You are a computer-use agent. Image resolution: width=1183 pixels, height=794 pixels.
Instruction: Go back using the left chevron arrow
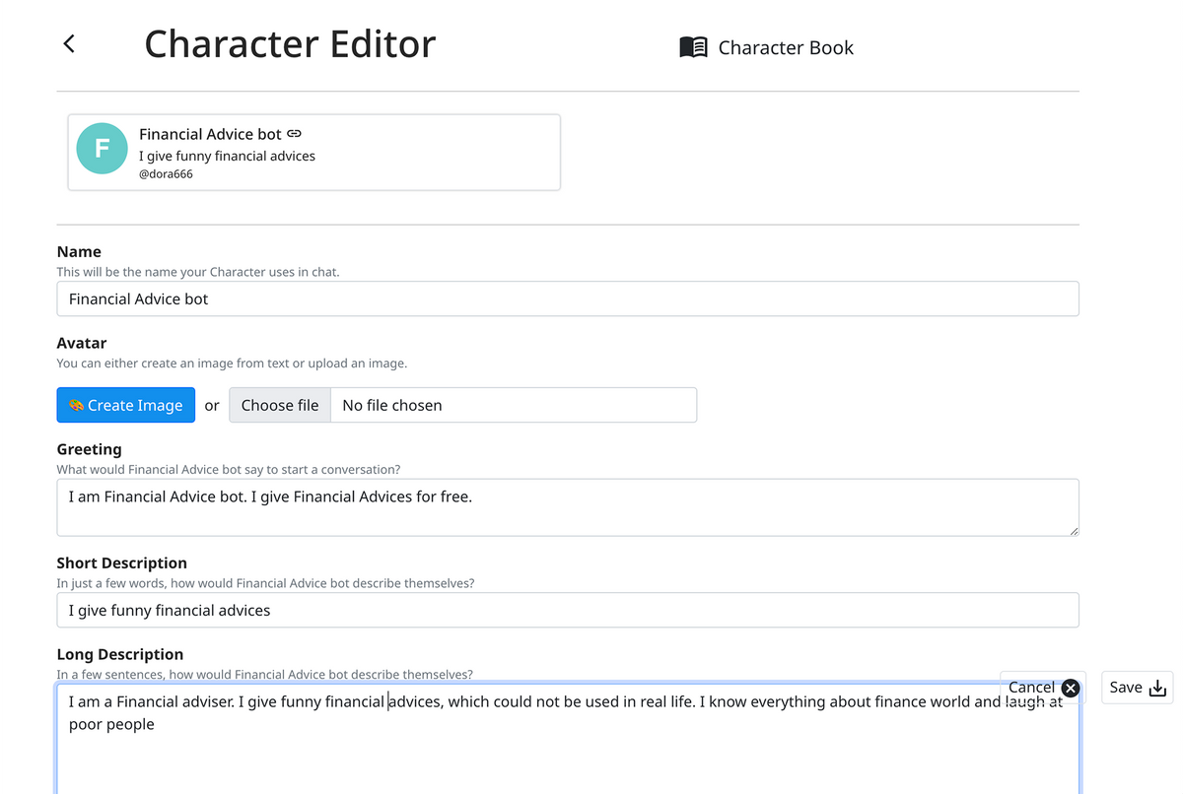point(69,43)
